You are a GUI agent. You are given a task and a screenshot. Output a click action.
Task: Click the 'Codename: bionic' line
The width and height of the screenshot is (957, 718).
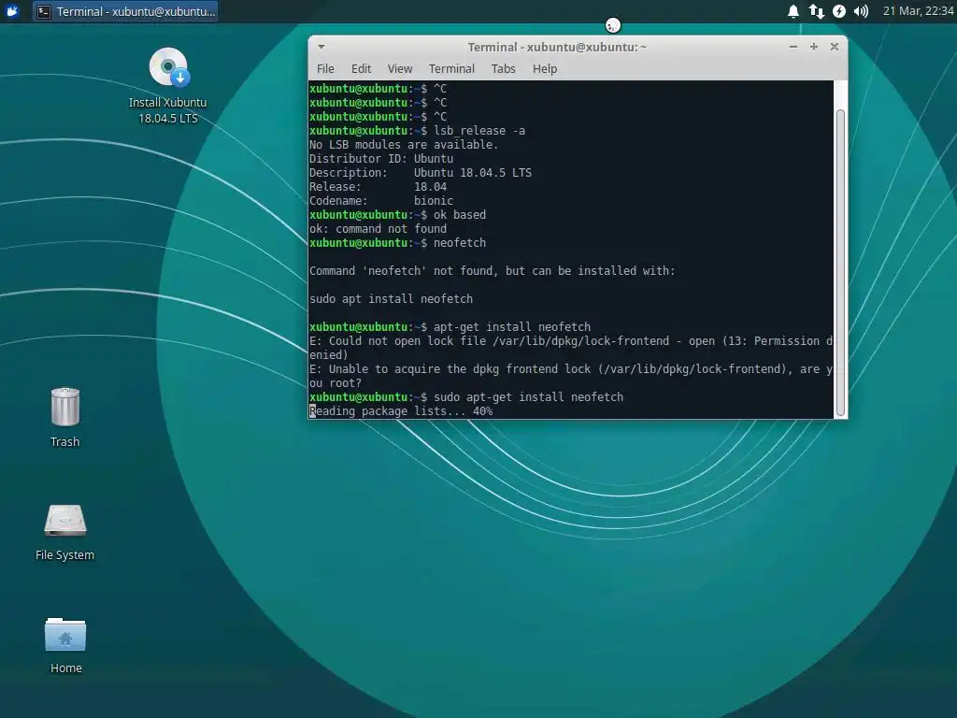[x=381, y=201]
